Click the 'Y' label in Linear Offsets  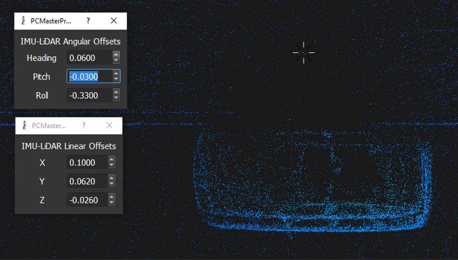(x=42, y=181)
